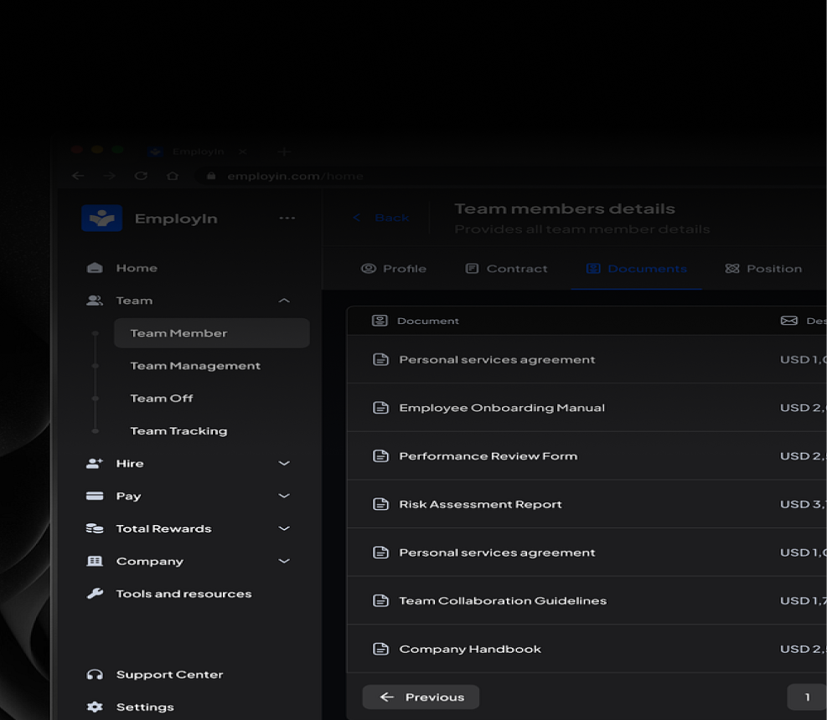Click the Risk Assessment Report document icon
Screen dimensions: 827x720
(x=380, y=504)
